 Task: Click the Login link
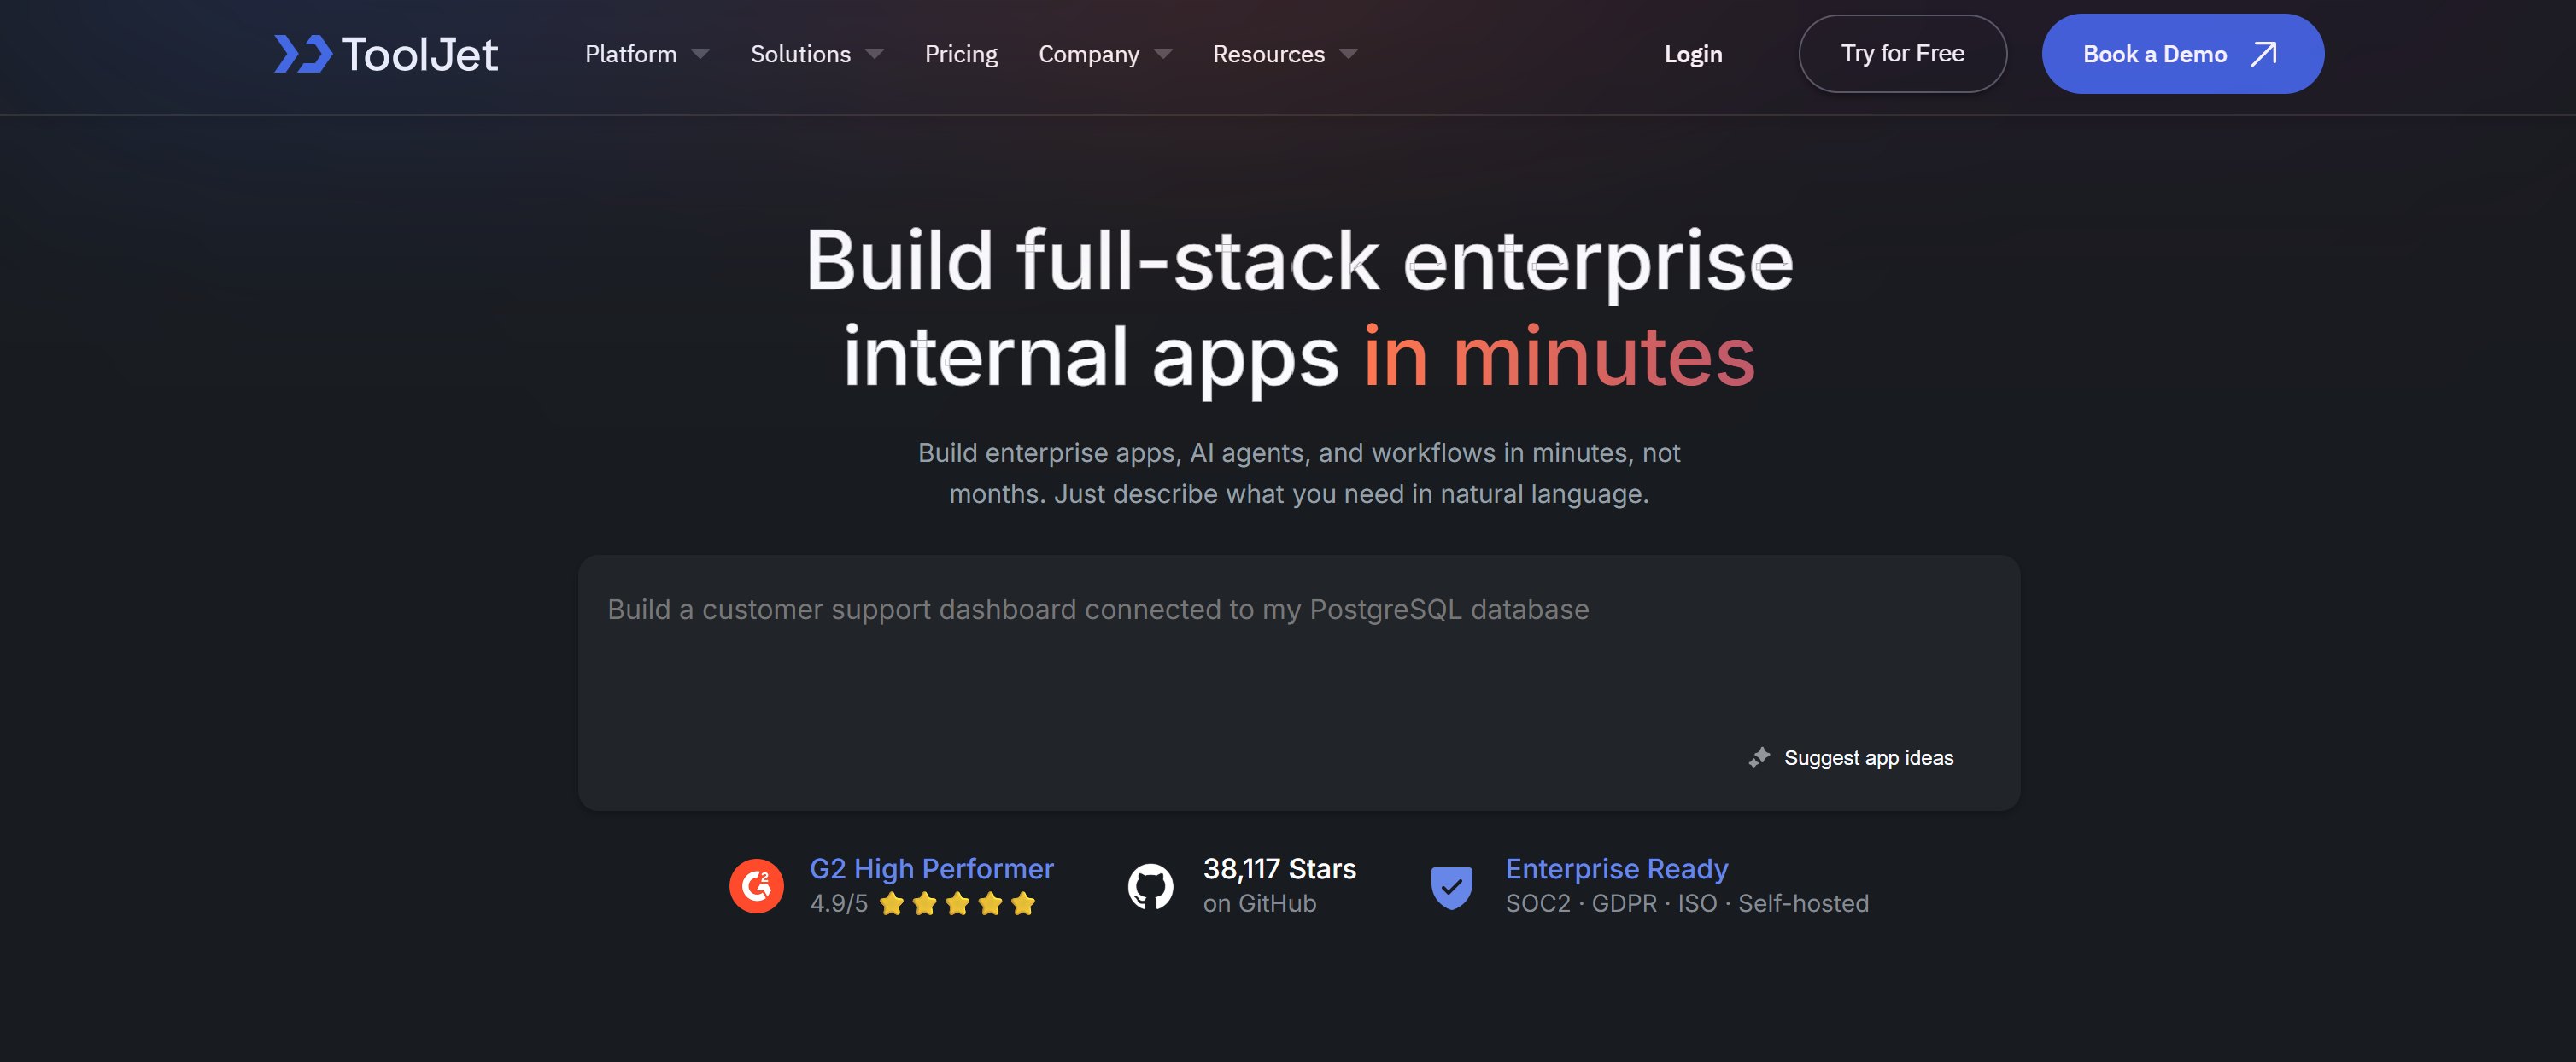tap(1693, 54)
